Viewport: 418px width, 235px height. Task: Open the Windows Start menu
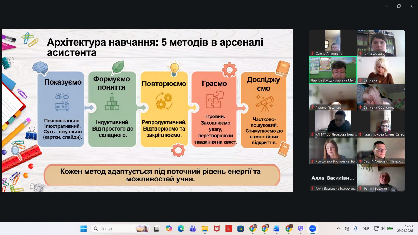[84, 228]
